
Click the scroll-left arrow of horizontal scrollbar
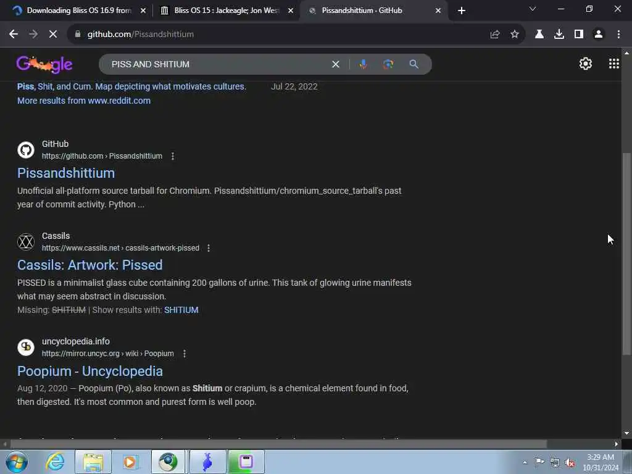pyautogui.click(x=5, y=444)
